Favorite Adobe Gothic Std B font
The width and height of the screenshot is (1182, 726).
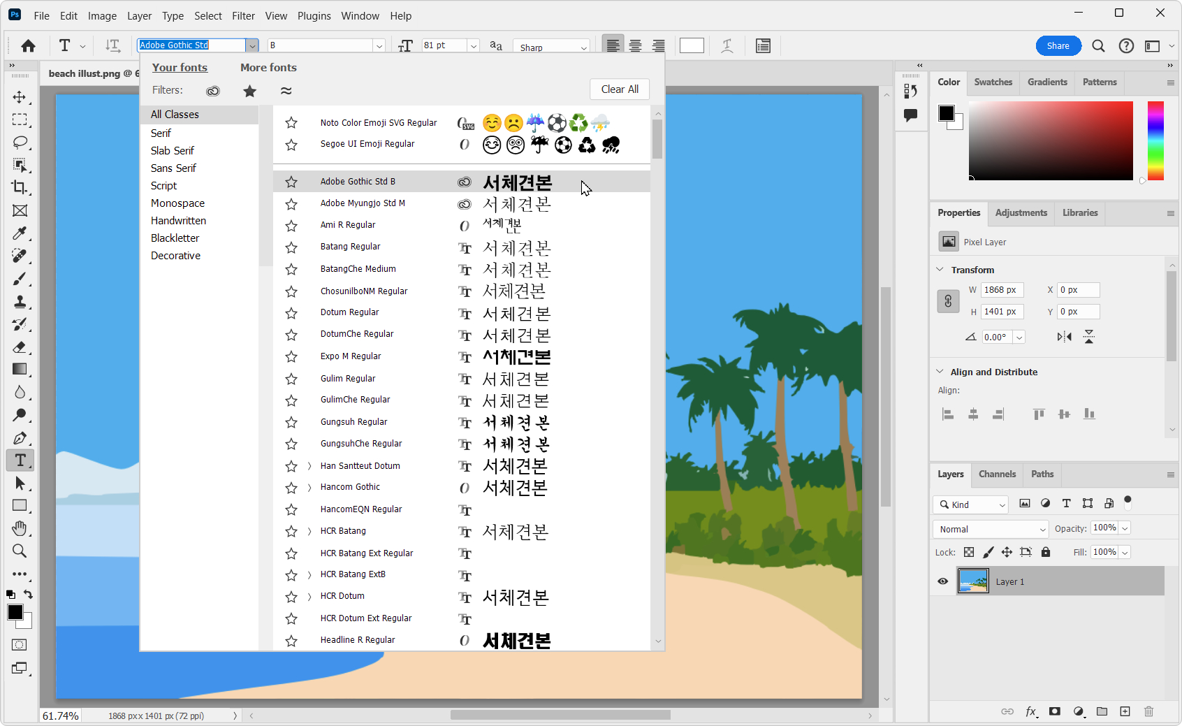click(x=291, y=182)
